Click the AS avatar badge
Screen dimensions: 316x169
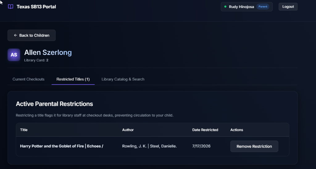point(14,55)
